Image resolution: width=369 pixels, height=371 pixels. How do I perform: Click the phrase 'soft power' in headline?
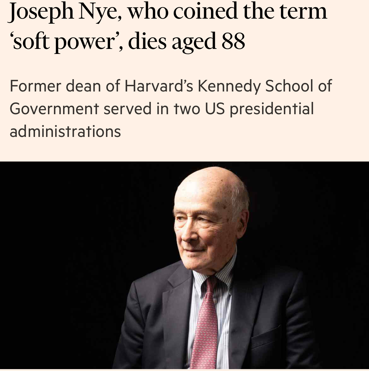pos(63,42)
